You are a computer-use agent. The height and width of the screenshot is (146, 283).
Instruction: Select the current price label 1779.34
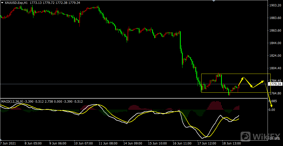coord(275,84)
